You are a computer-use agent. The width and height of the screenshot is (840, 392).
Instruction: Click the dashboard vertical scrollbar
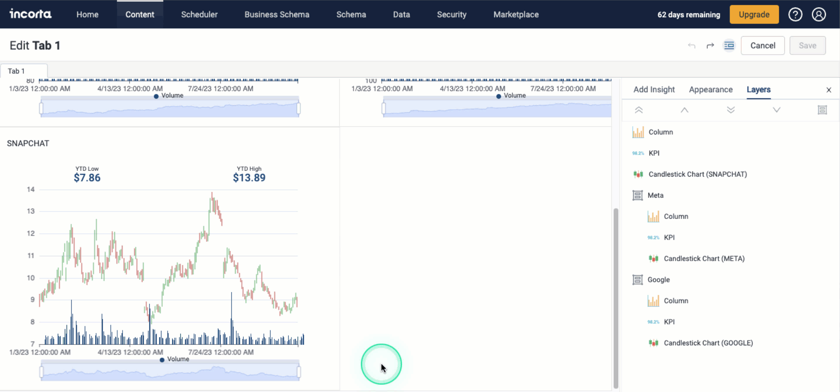[x=616, y=298]
